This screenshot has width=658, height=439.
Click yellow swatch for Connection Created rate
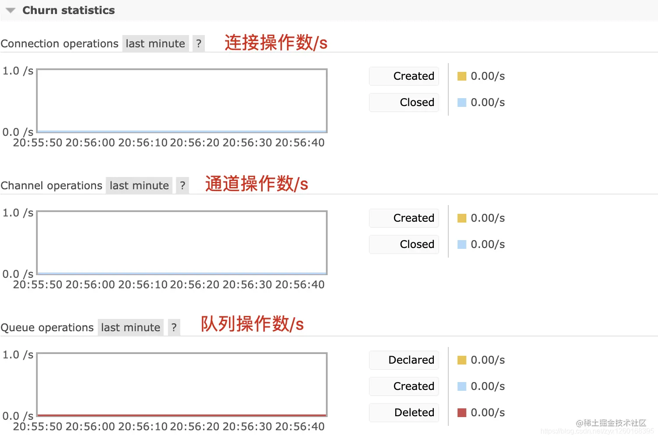click(x=461, y=76)
